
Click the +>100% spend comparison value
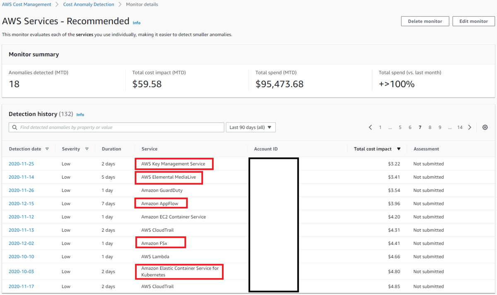click(397, 84)
